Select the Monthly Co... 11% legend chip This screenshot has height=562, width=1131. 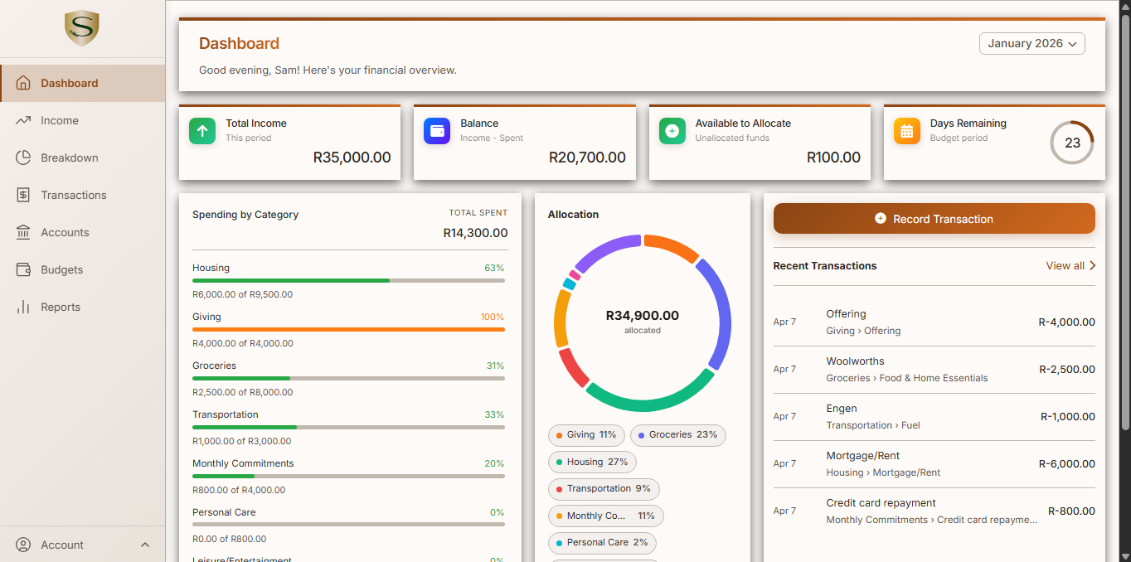[605, 516]
